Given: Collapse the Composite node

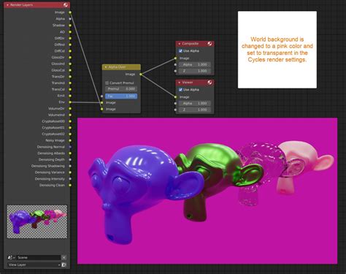Looking at the screenshot, I should pyautogui.click(x=180, y=44).
